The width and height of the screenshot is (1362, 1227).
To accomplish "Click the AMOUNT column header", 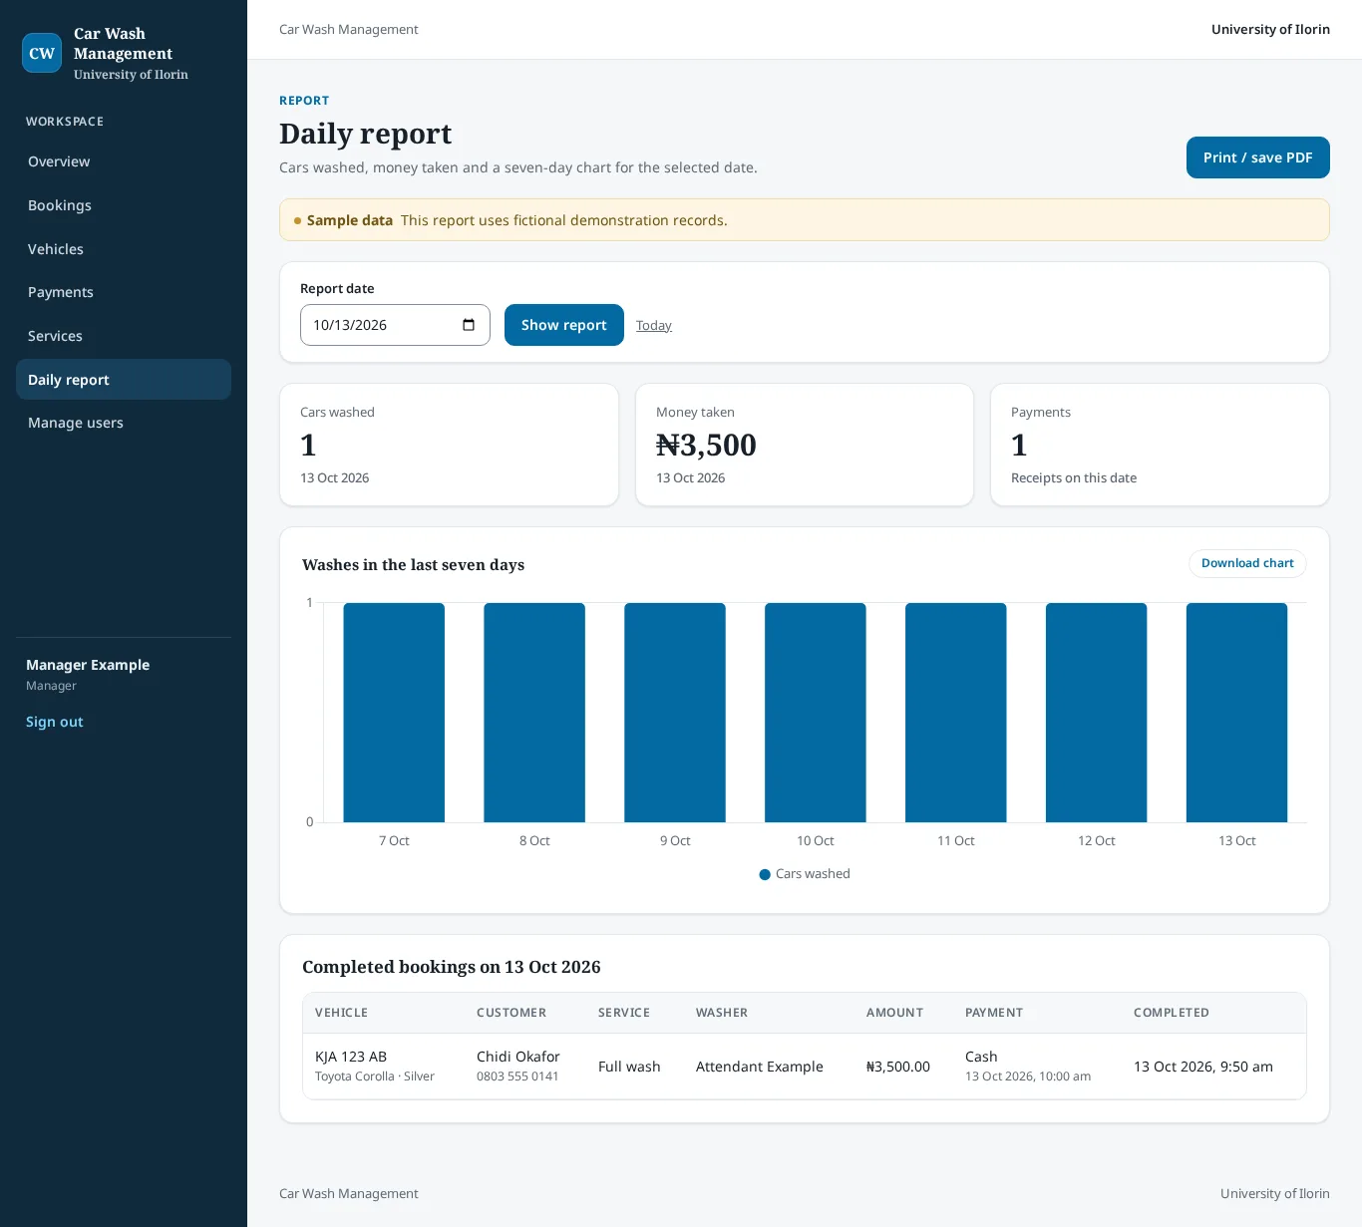I will click(x=895, y=1013).
